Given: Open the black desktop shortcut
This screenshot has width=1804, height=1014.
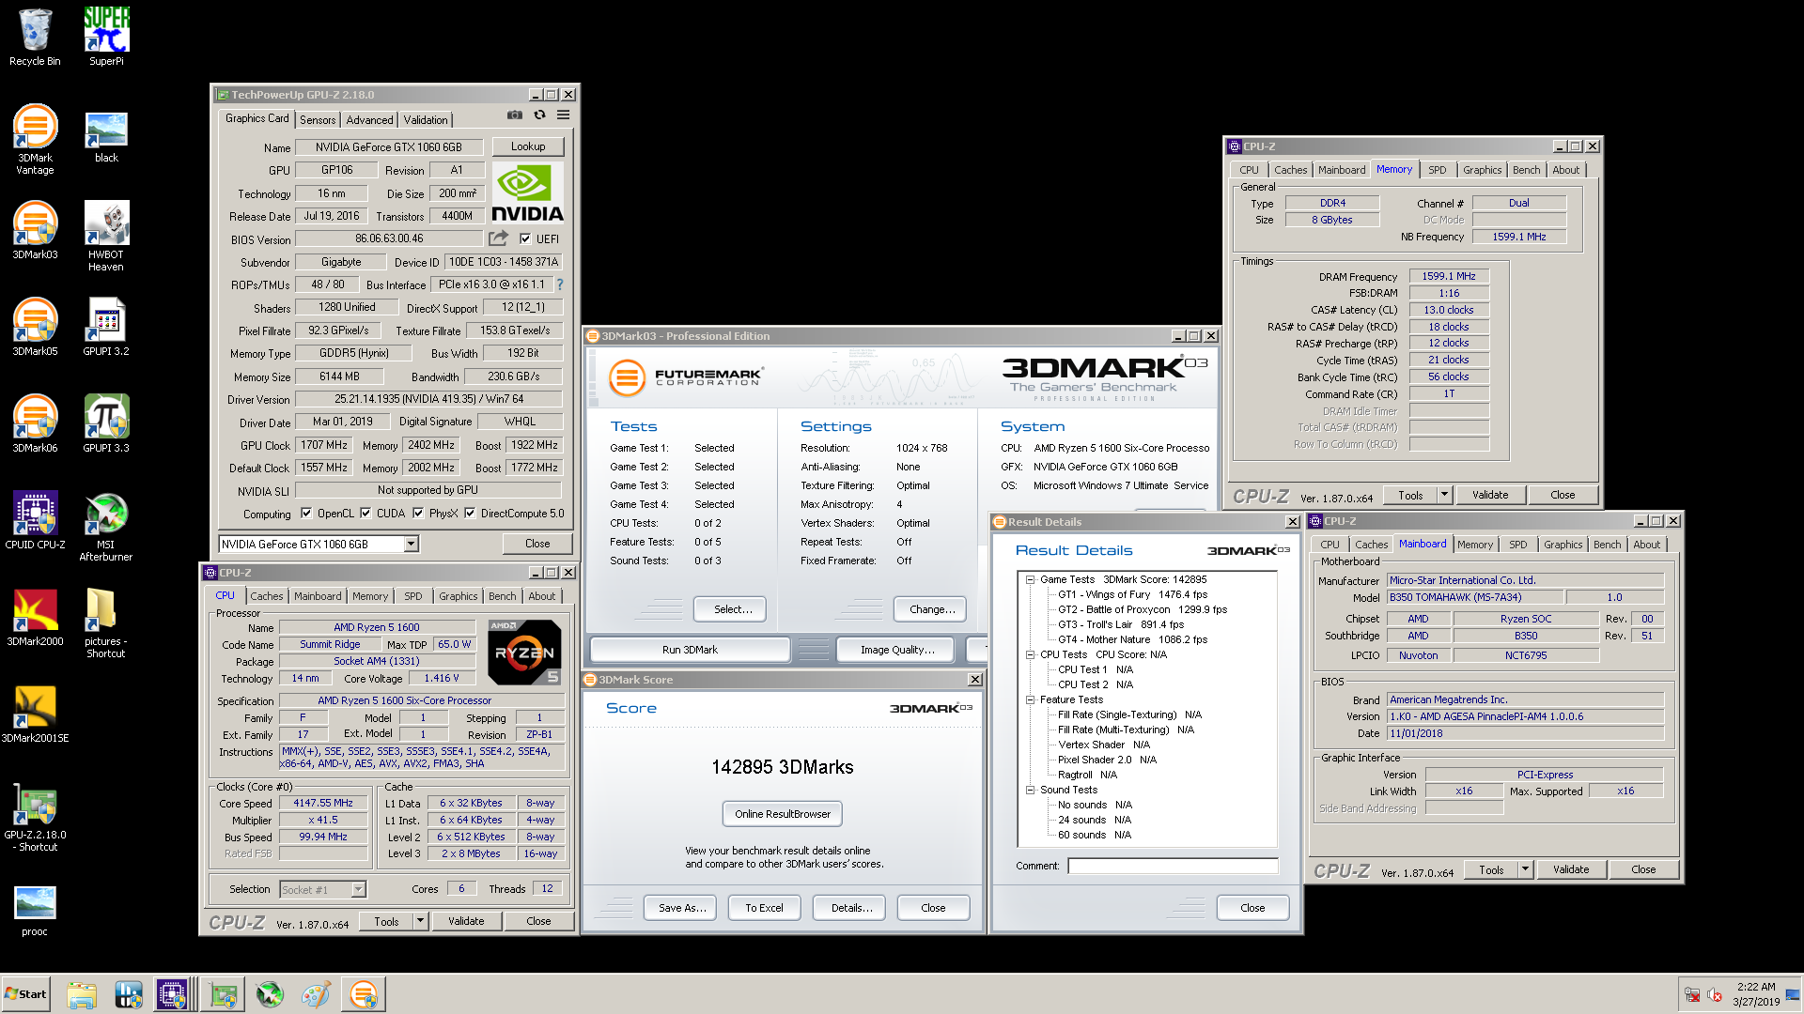Looking at the screenshot, I should [106, 136].
